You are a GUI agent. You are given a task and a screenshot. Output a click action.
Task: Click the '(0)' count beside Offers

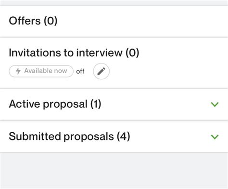coord(51,21)
